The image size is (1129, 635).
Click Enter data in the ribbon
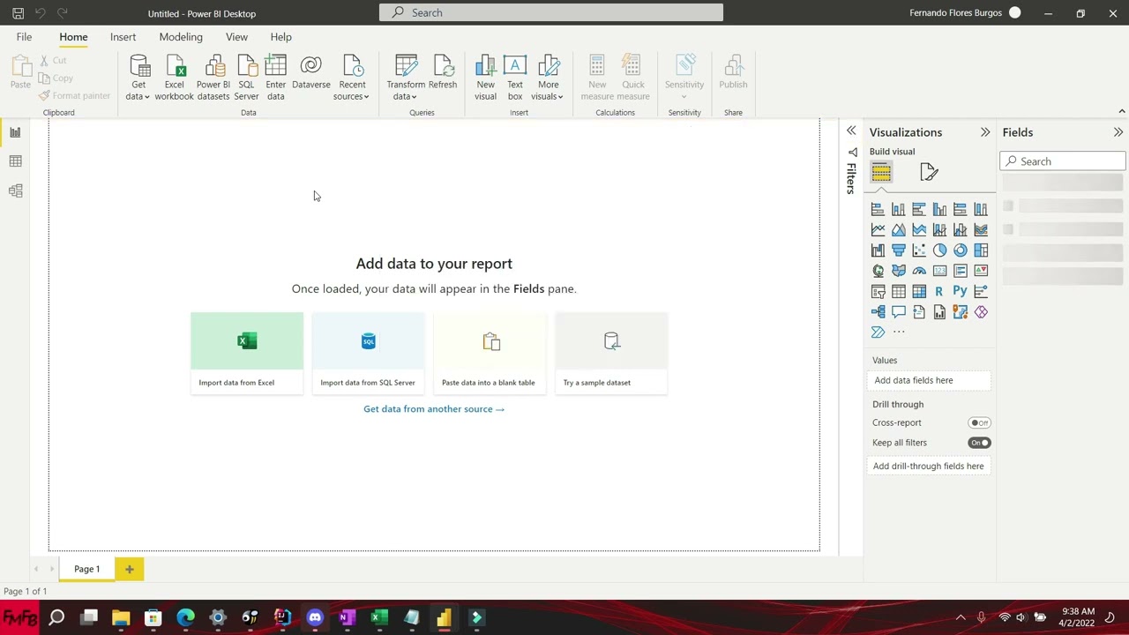click(x=275, y=78)
